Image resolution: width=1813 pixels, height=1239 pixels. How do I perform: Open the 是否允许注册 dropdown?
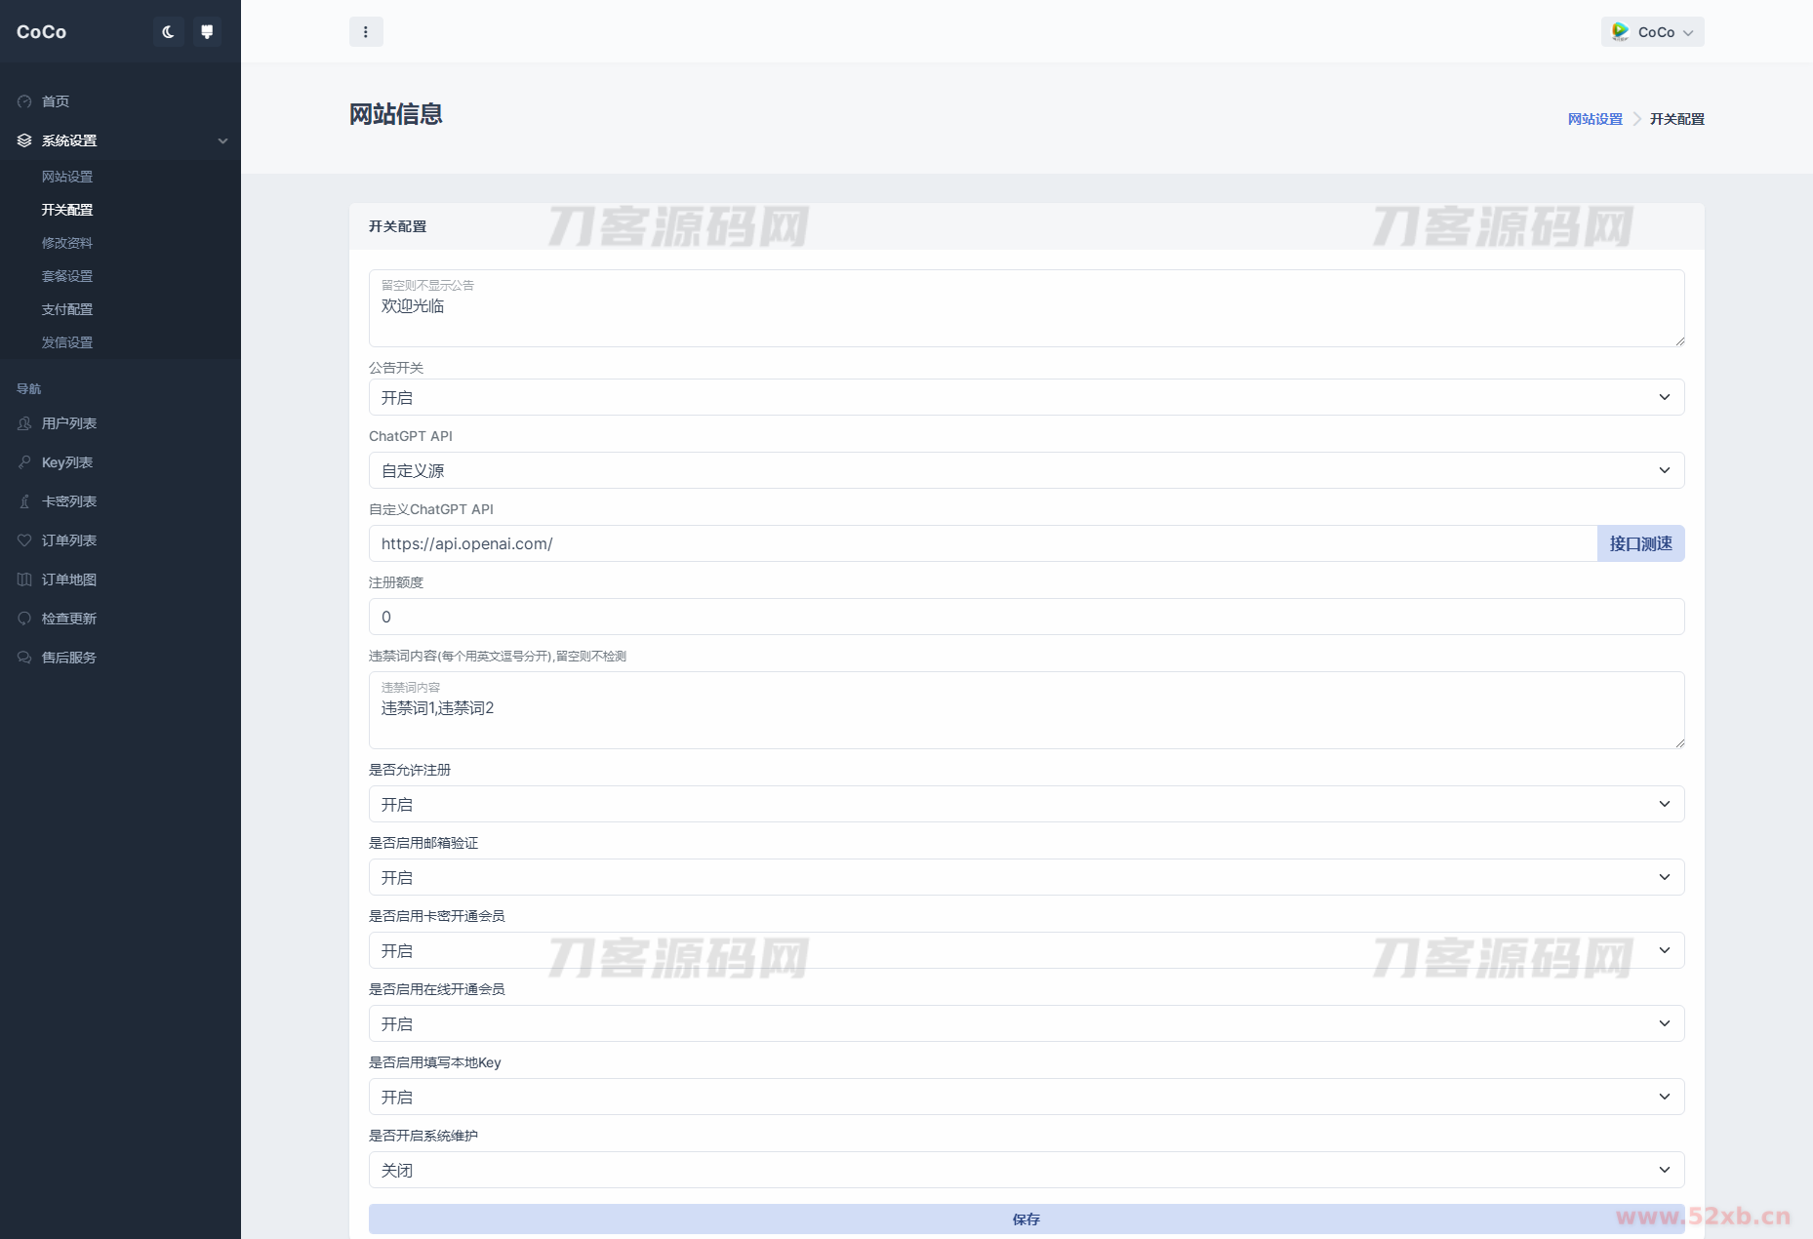pos(1026,805)
